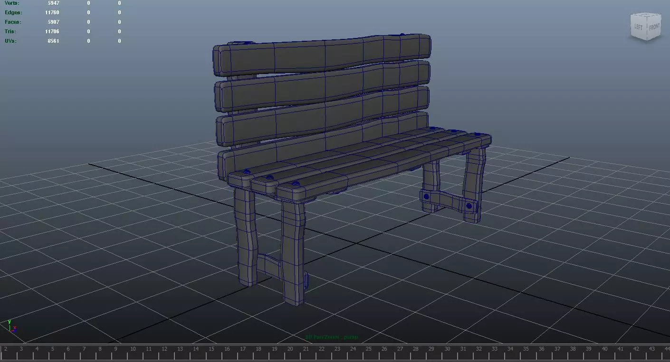Jump to frame 10 on the timeline

[133, 349]
